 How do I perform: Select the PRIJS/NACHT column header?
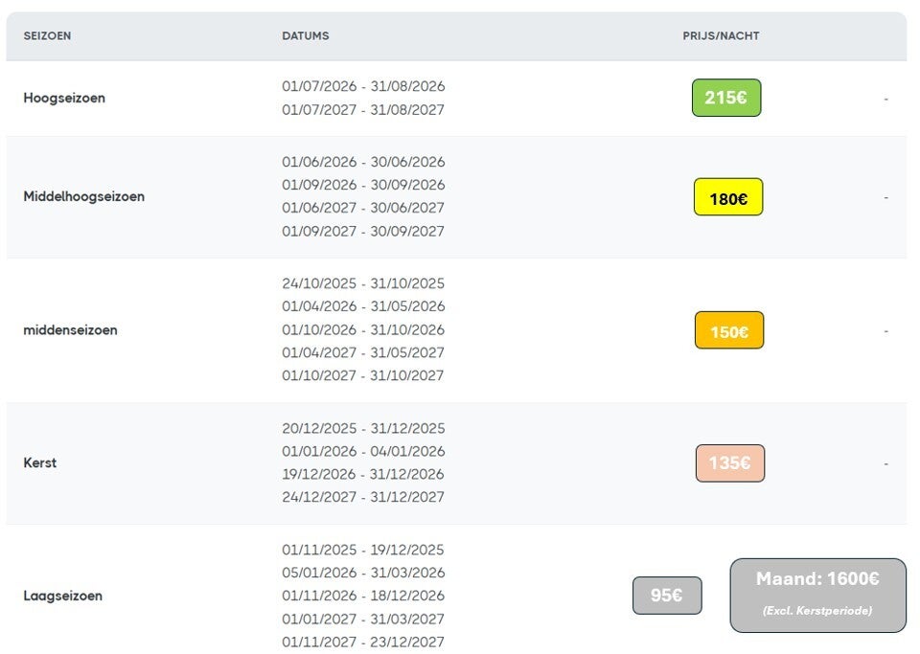coord(721,35)
